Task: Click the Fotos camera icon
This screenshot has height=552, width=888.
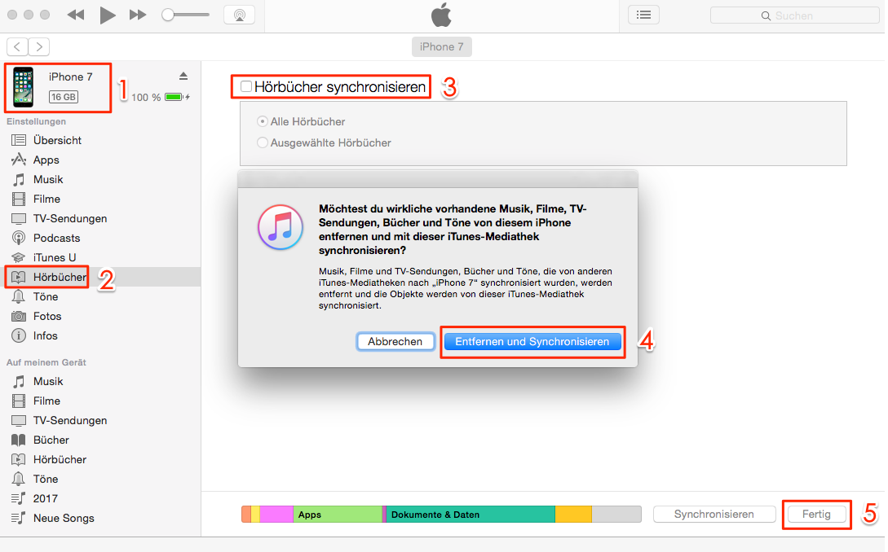Action: (19, 316)
